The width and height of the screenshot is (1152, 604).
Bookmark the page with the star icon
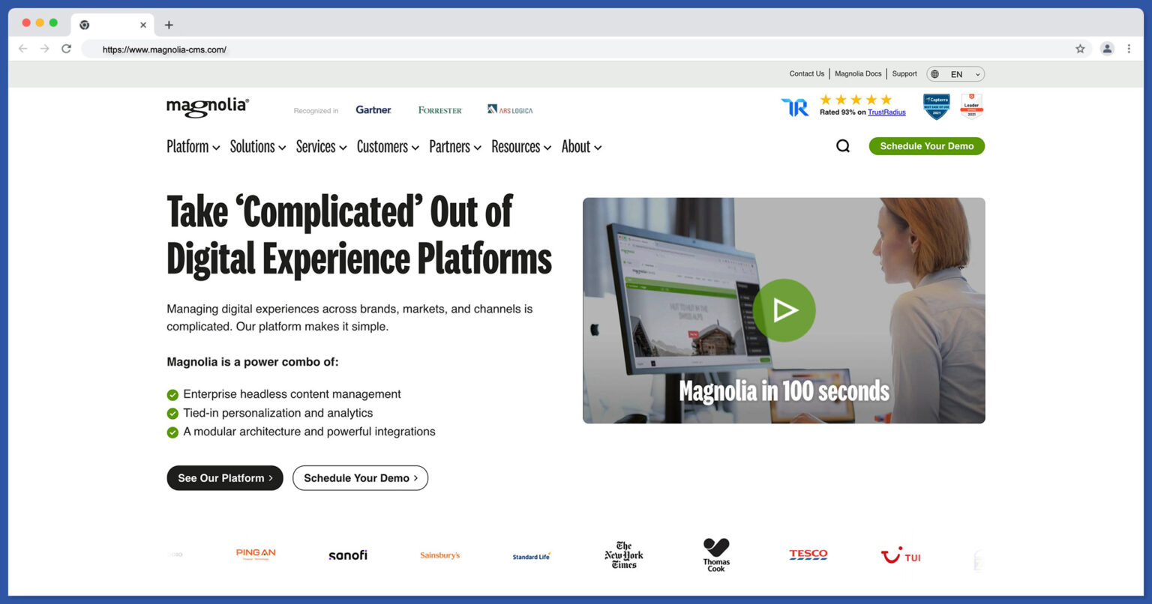tap(1081, 48)
